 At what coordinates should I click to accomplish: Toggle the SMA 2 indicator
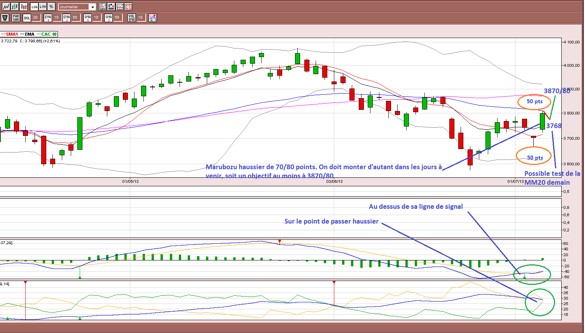(x=108, y=18)
